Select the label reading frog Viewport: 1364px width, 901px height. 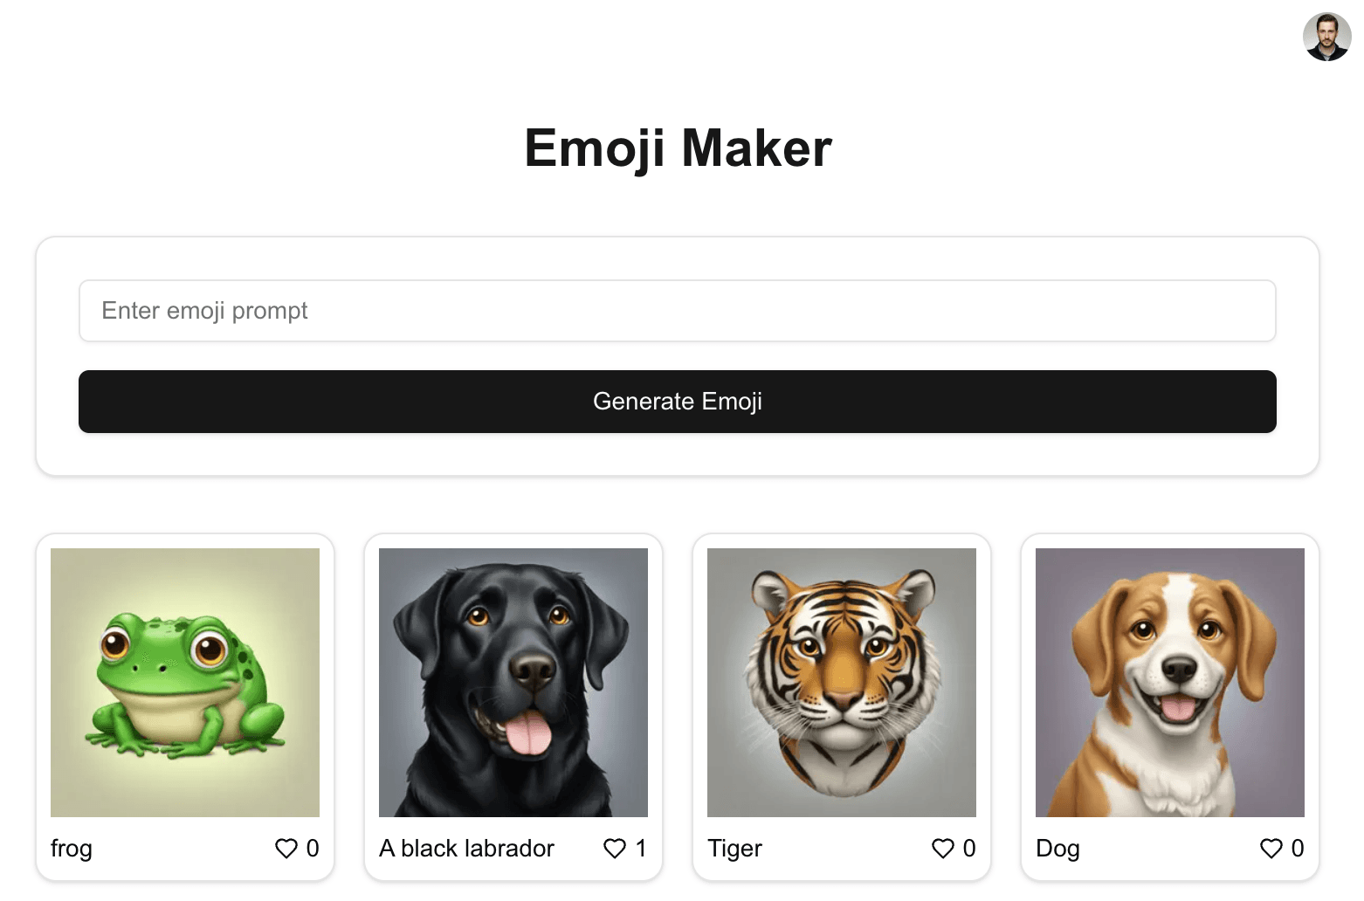click(71, 848)
